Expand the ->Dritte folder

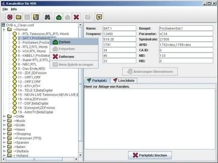click(x=4, y=116)
